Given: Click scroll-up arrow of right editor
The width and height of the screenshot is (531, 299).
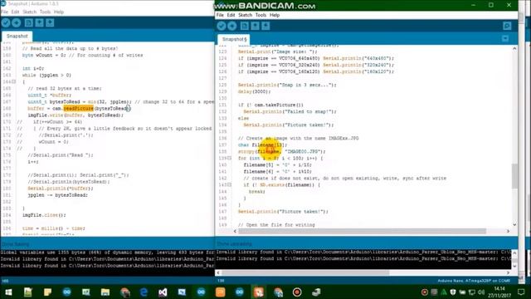Looking at the screenshot, I should [x=514, y=48].
